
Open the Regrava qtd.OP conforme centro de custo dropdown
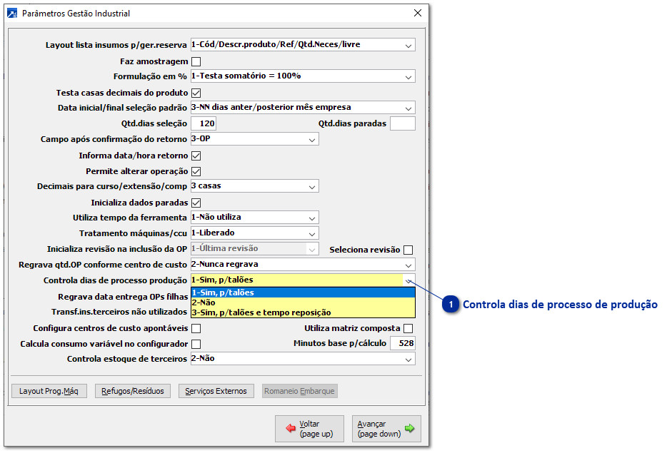point(407,264)
